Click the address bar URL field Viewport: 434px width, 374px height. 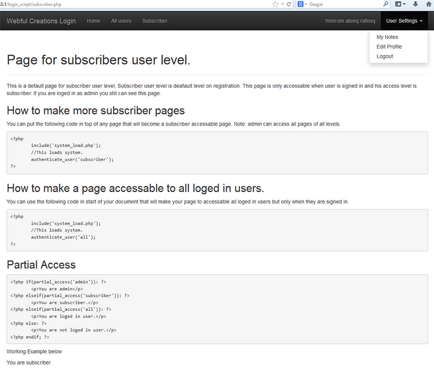pos(137,4)
